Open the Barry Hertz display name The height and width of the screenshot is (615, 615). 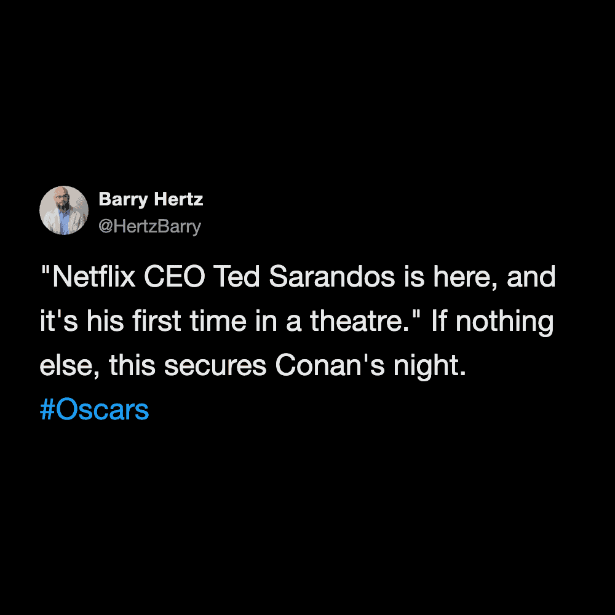(x=151, y=199)
